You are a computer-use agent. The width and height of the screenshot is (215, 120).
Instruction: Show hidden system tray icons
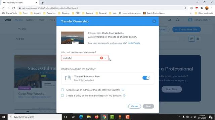(180, 117)
